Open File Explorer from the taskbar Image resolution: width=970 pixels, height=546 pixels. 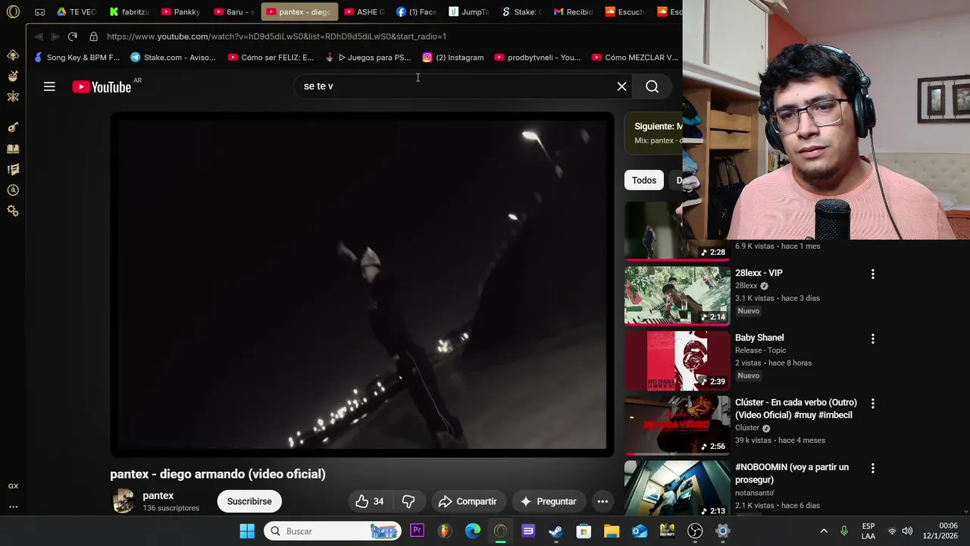tap(612, 531)
